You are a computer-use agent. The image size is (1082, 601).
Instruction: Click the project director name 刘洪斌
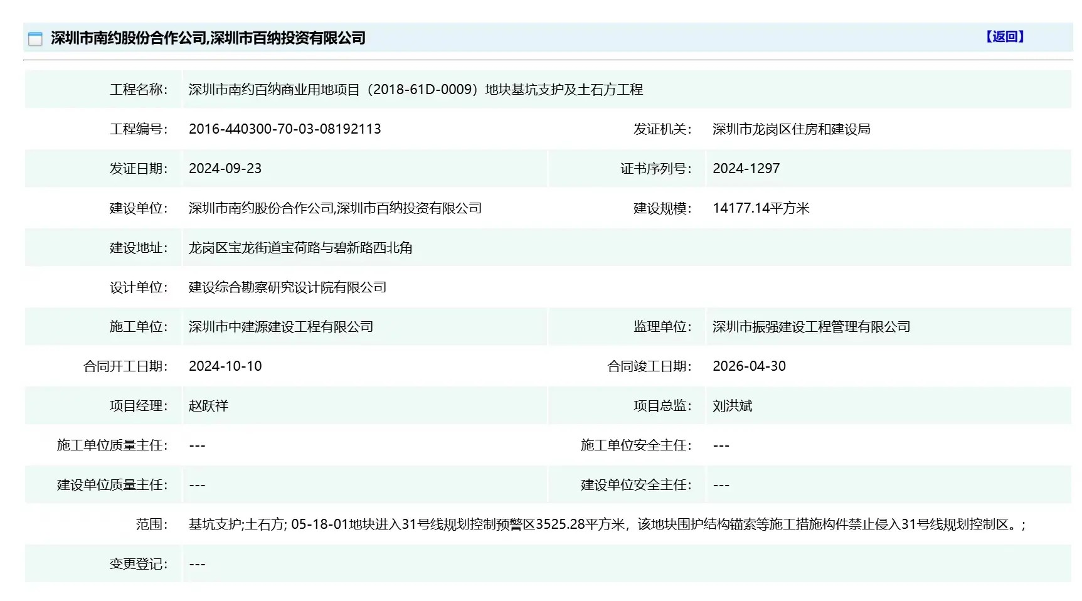tap(732, 406)
